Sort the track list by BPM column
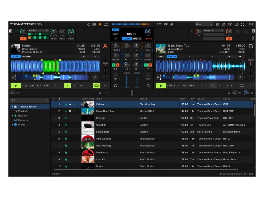Viewport: 264px width, 198px height. tap(183, 99)
